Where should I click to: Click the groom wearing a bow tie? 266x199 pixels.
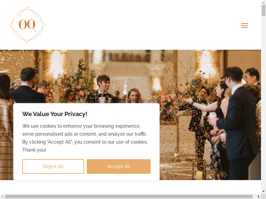pos(102,89)
